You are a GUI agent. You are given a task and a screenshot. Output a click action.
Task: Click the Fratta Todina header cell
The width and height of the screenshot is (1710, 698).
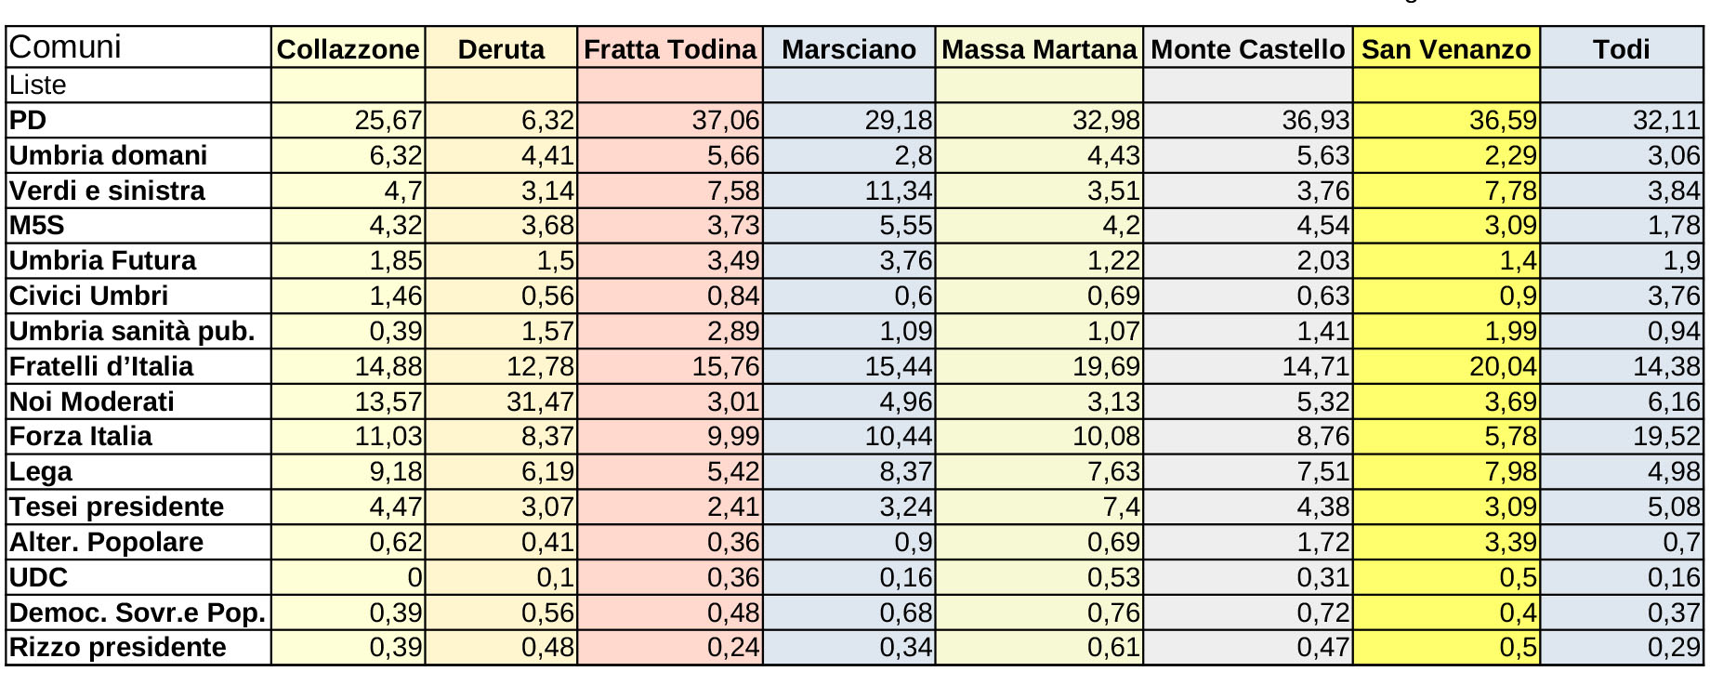click(670, 49)
